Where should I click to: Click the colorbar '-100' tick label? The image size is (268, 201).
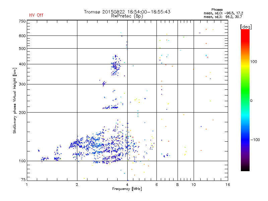255,140
